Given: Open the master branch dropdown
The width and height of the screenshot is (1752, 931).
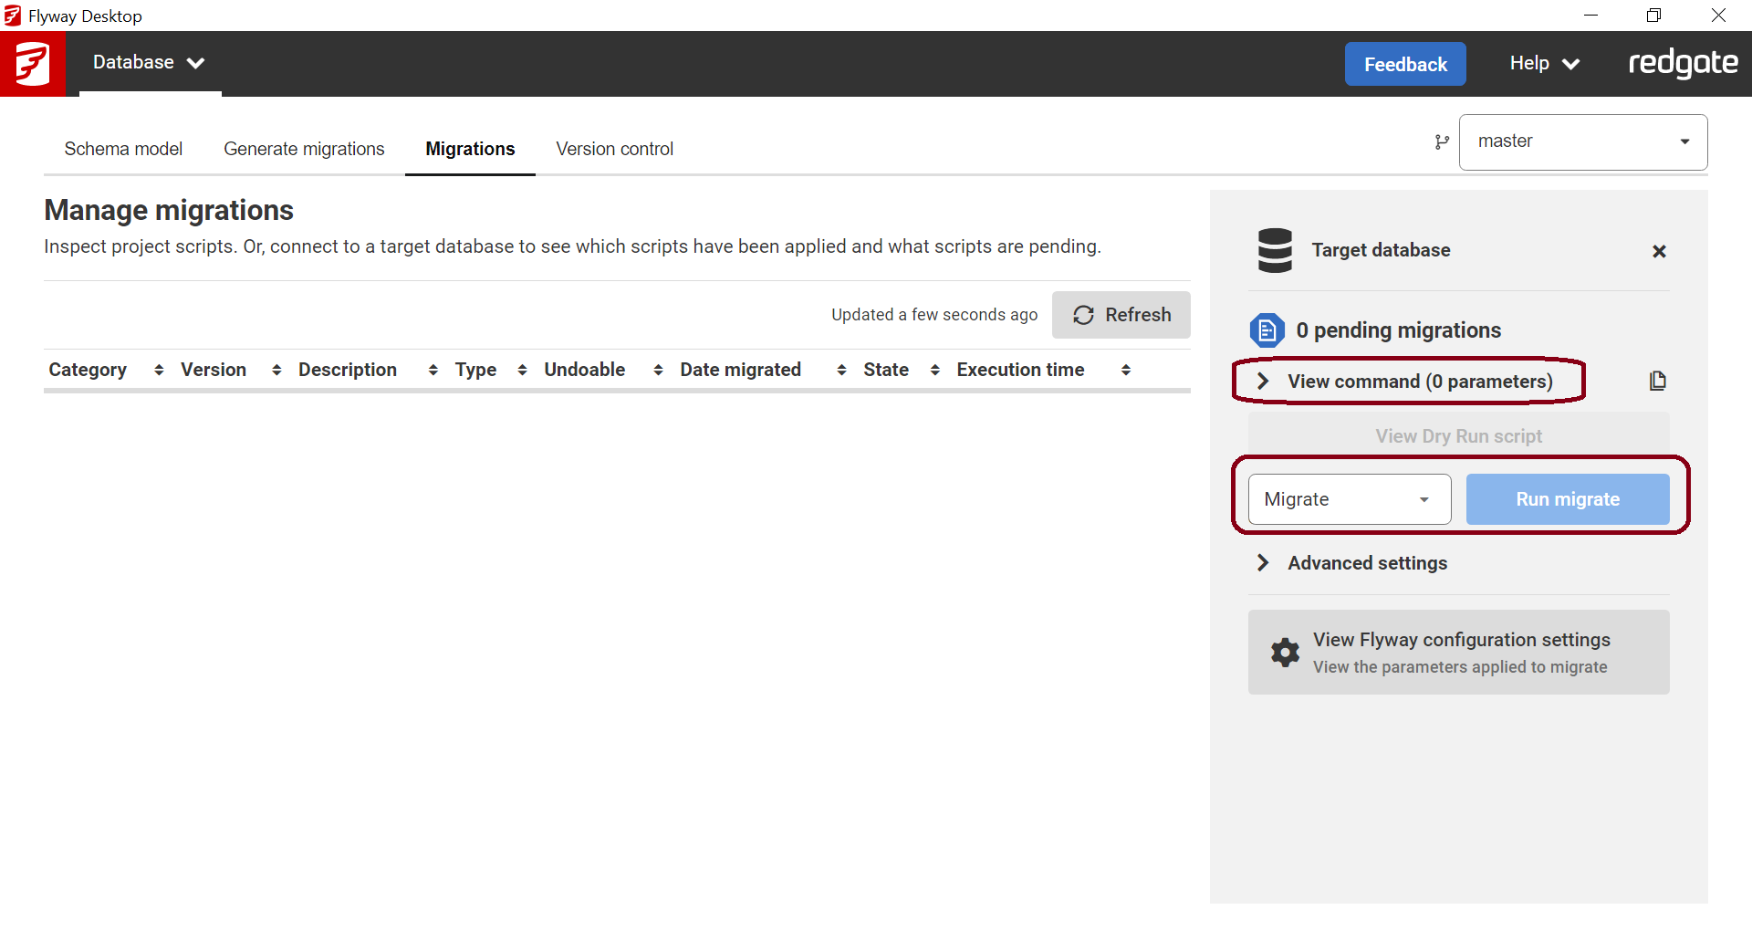Looking at the screenshot, I should (1583, 142).
